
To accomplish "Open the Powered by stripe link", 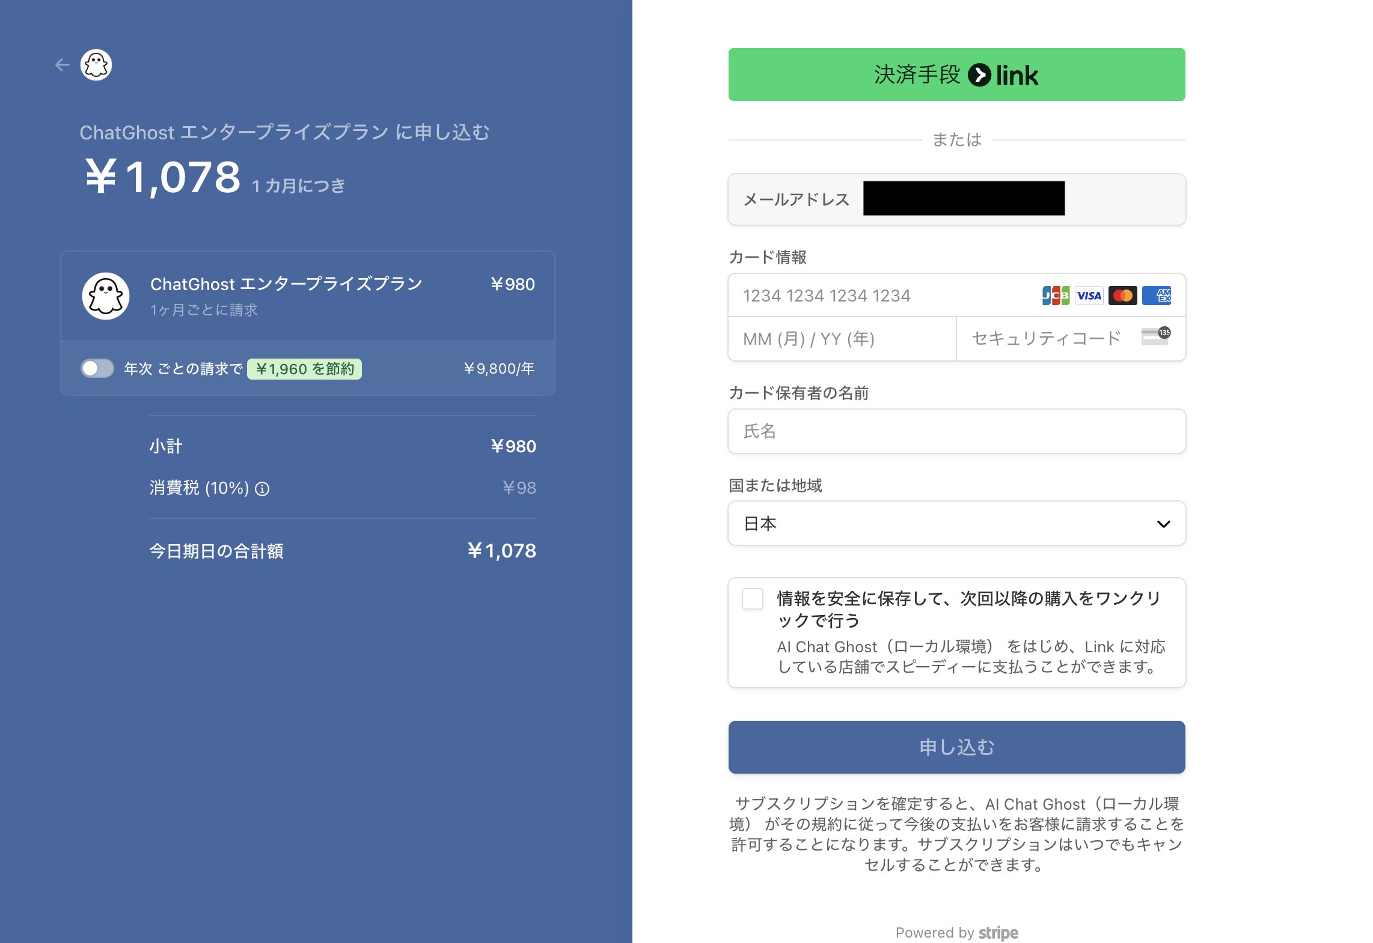I will click(x=956, y=933).
